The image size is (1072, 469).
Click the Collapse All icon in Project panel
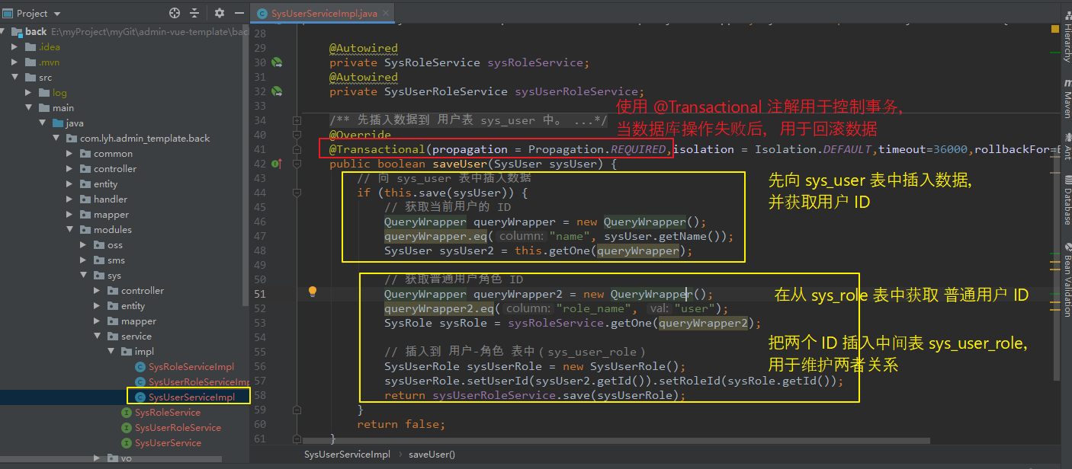194,13
